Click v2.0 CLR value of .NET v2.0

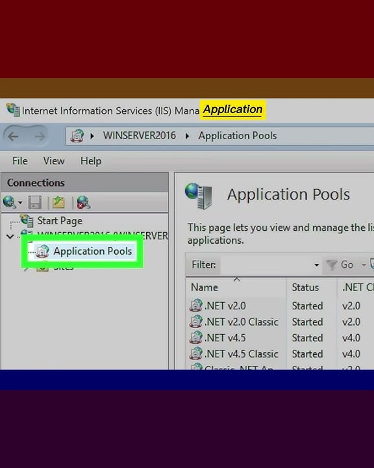click(x=351, y=306)
